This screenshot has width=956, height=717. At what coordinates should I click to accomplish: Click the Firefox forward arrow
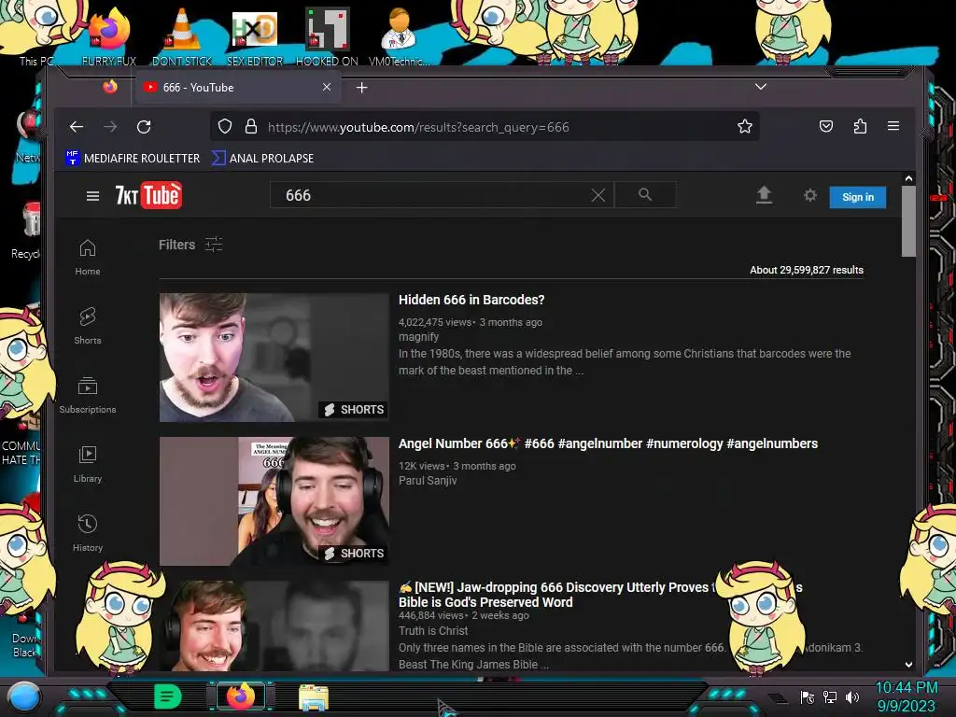pos(110,127)
